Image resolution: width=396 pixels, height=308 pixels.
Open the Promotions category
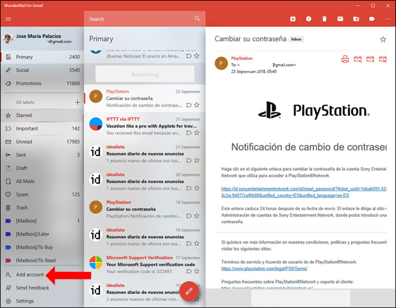pos(42,83)
